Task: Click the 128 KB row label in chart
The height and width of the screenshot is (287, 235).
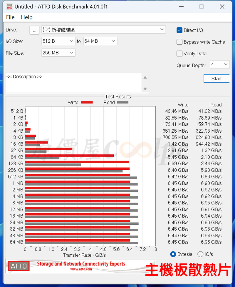Action: tap(16, 163)
